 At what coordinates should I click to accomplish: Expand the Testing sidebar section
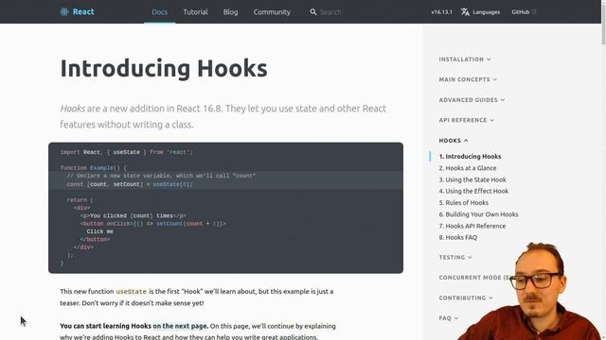pos(455,257)
